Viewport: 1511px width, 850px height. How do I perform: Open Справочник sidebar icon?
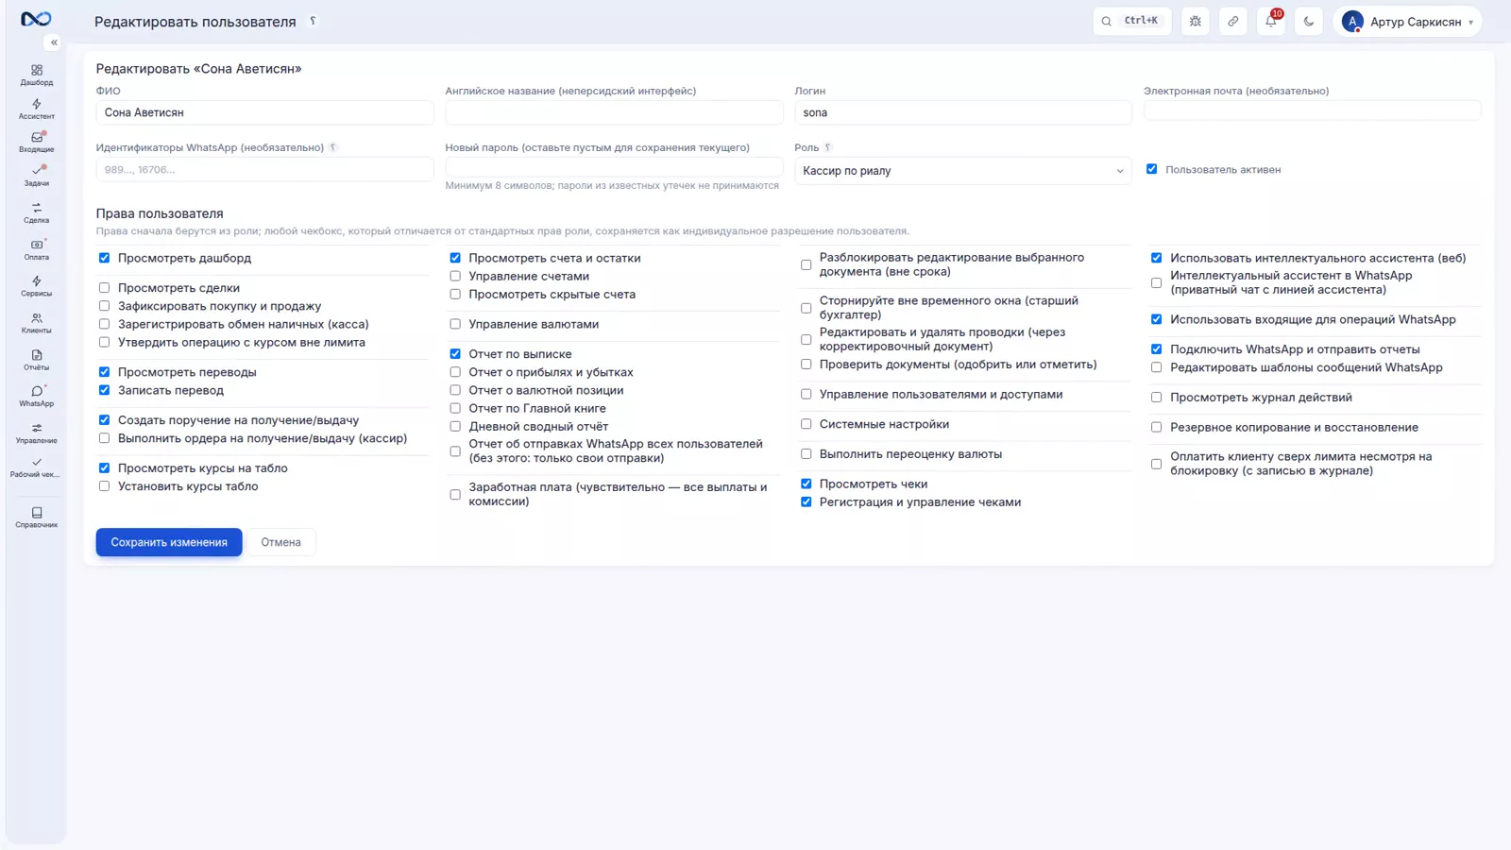point(36,517)
